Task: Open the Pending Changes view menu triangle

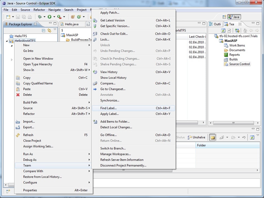Action: pyautogui.click(x=258, y=135)
